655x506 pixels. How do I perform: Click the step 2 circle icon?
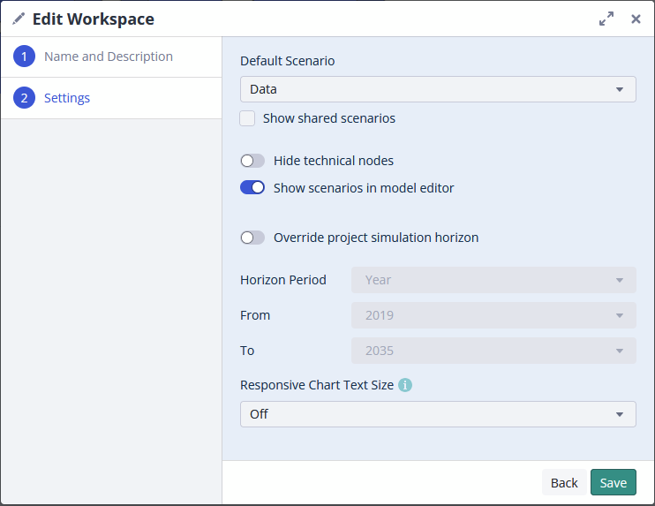(x=24, y=98)
